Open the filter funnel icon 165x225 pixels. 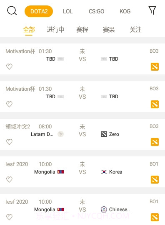pos(152,10)
